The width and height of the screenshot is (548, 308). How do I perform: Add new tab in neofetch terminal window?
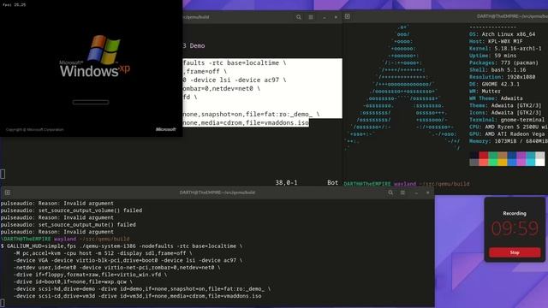pos(348,16)
